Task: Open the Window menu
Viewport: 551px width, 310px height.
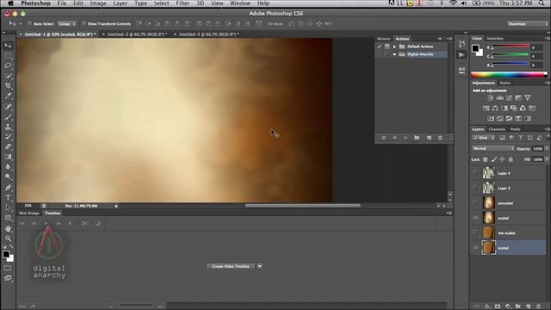Action: coord(239,3)
